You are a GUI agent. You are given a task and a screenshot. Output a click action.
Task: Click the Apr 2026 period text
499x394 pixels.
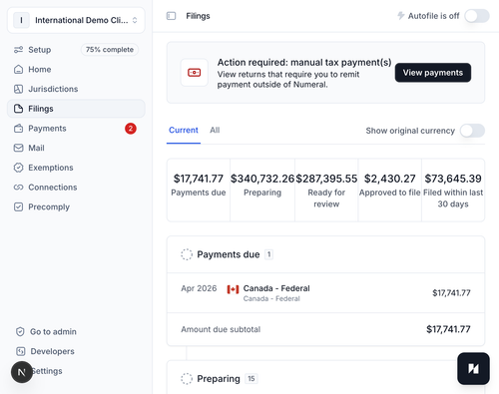coord(199,288)
